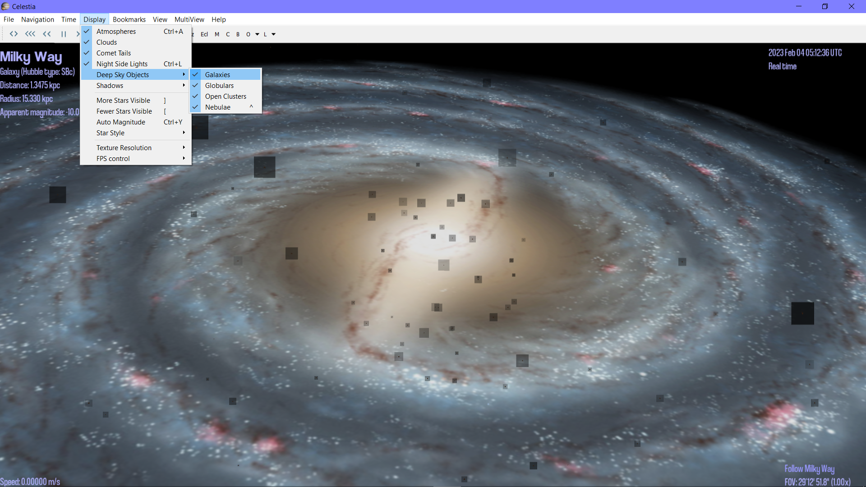The width and height of the screenshot is (866, 487).
Task: Click the Speed 0.00000 m/s readout
Action: (x=30, y=482)
